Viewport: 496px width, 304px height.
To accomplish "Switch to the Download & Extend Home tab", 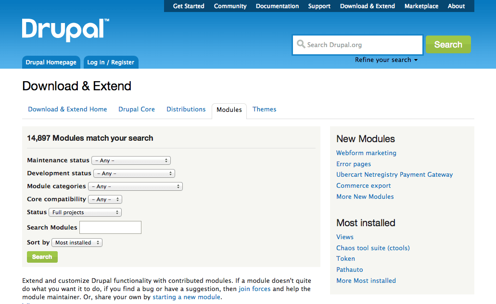I will (67, 109).
